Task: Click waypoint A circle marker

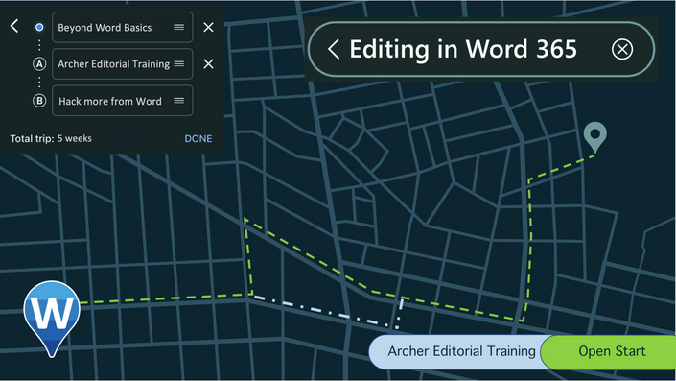Action: click(x=39, y=64)
